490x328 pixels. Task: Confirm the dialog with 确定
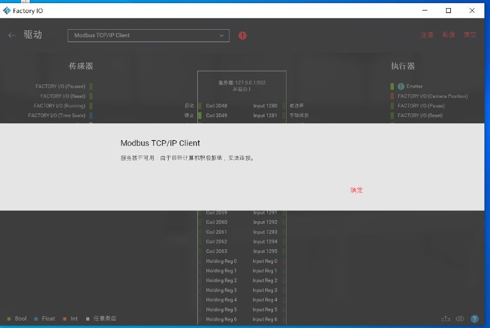[357, 190]
